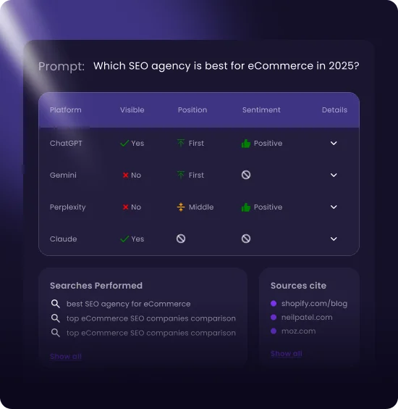This screenshot has height=409, width=398.
Task: Click the 'best SEO agency for eCommerce' query
Action: (x=128, y=304)
